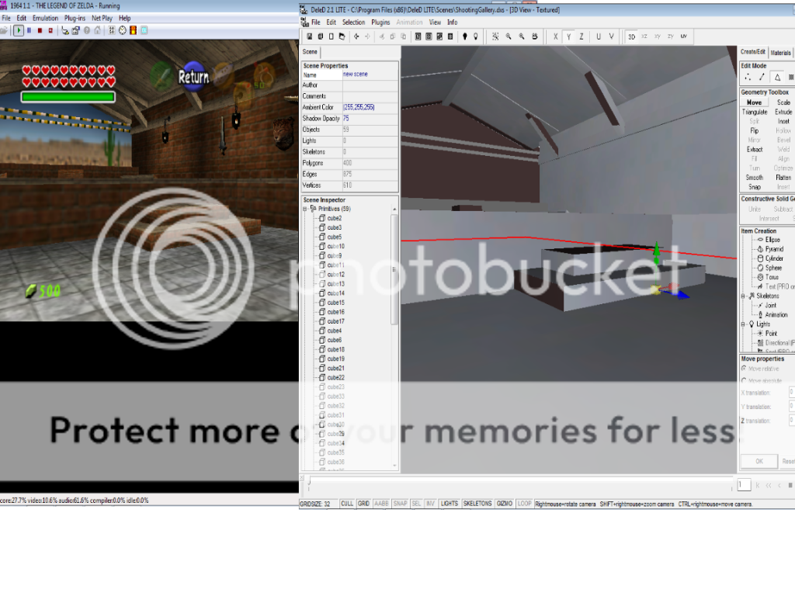Collapse the Skeletons group in Item Creation
795x596 pixels.
pos(743,296)
